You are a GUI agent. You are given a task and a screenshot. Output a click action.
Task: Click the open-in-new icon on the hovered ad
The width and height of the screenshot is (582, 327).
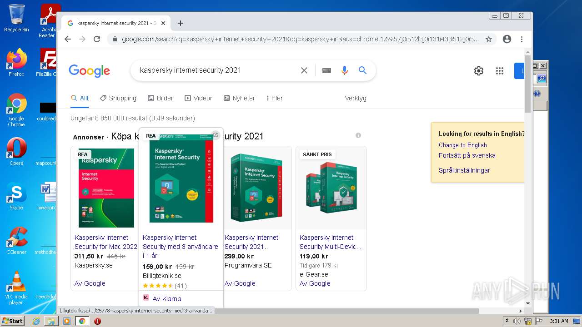pyautogui.click(x=216, y=135)
